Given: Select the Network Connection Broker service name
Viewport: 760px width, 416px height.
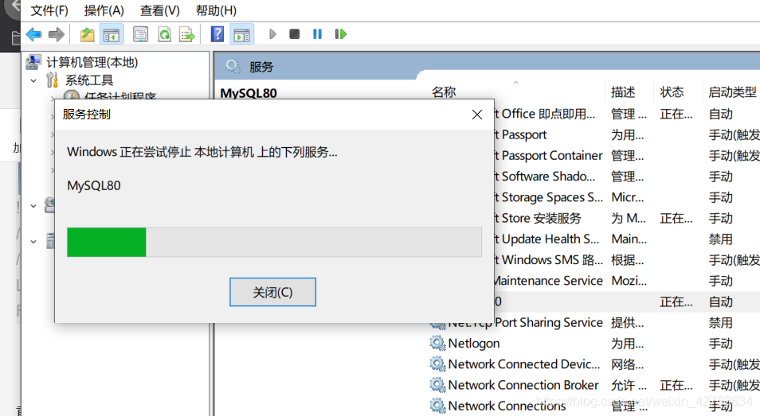Looking at the screenshot, I should [523, 385].
